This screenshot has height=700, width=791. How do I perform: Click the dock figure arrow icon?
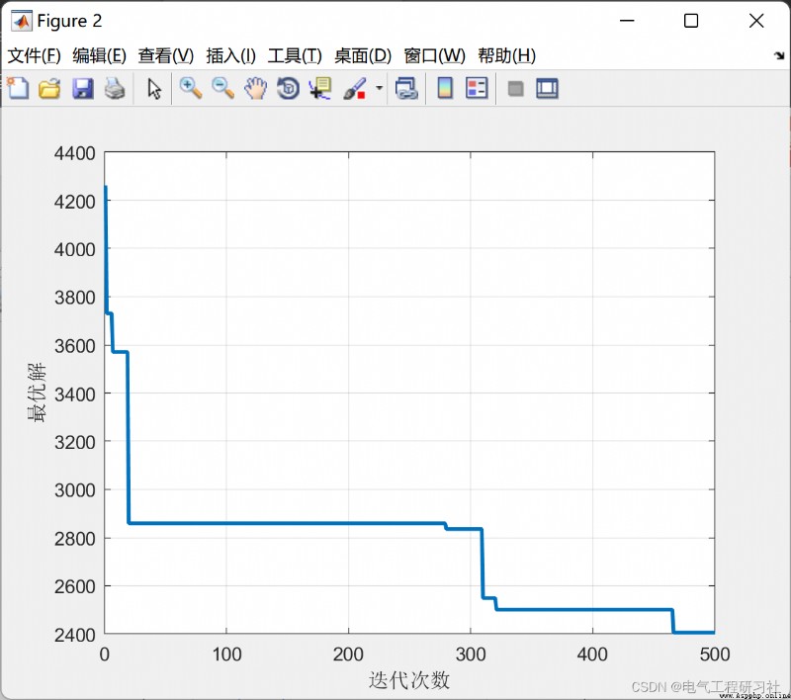click(779, 55)
